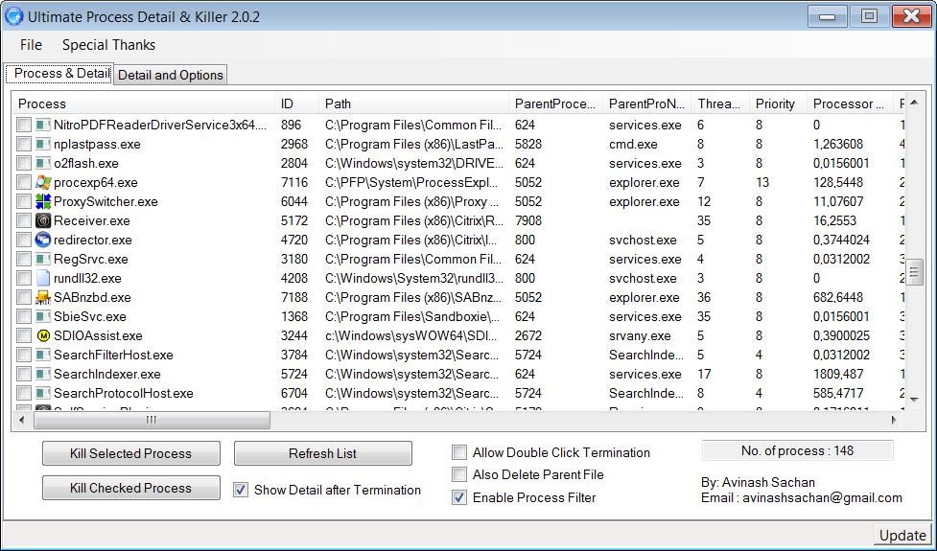Click the avinashsachan@gmail.com email text
937x551 pixels.
(x=822, y=498)
